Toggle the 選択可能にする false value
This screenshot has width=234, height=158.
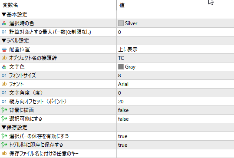click(x=175, y=119)
